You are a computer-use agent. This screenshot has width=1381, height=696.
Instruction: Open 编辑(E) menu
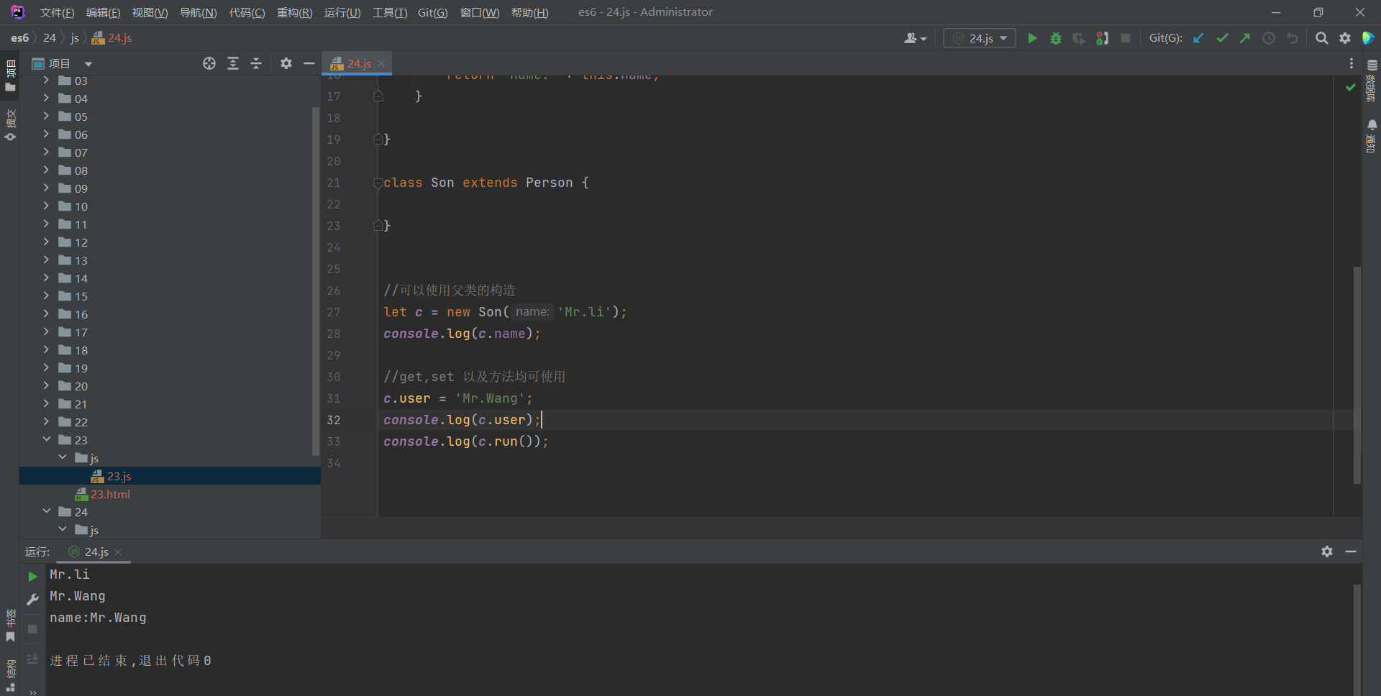coord(104,12)
